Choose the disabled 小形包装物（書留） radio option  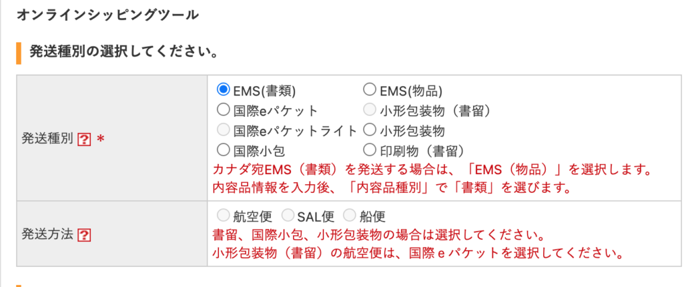coord(369,110)
